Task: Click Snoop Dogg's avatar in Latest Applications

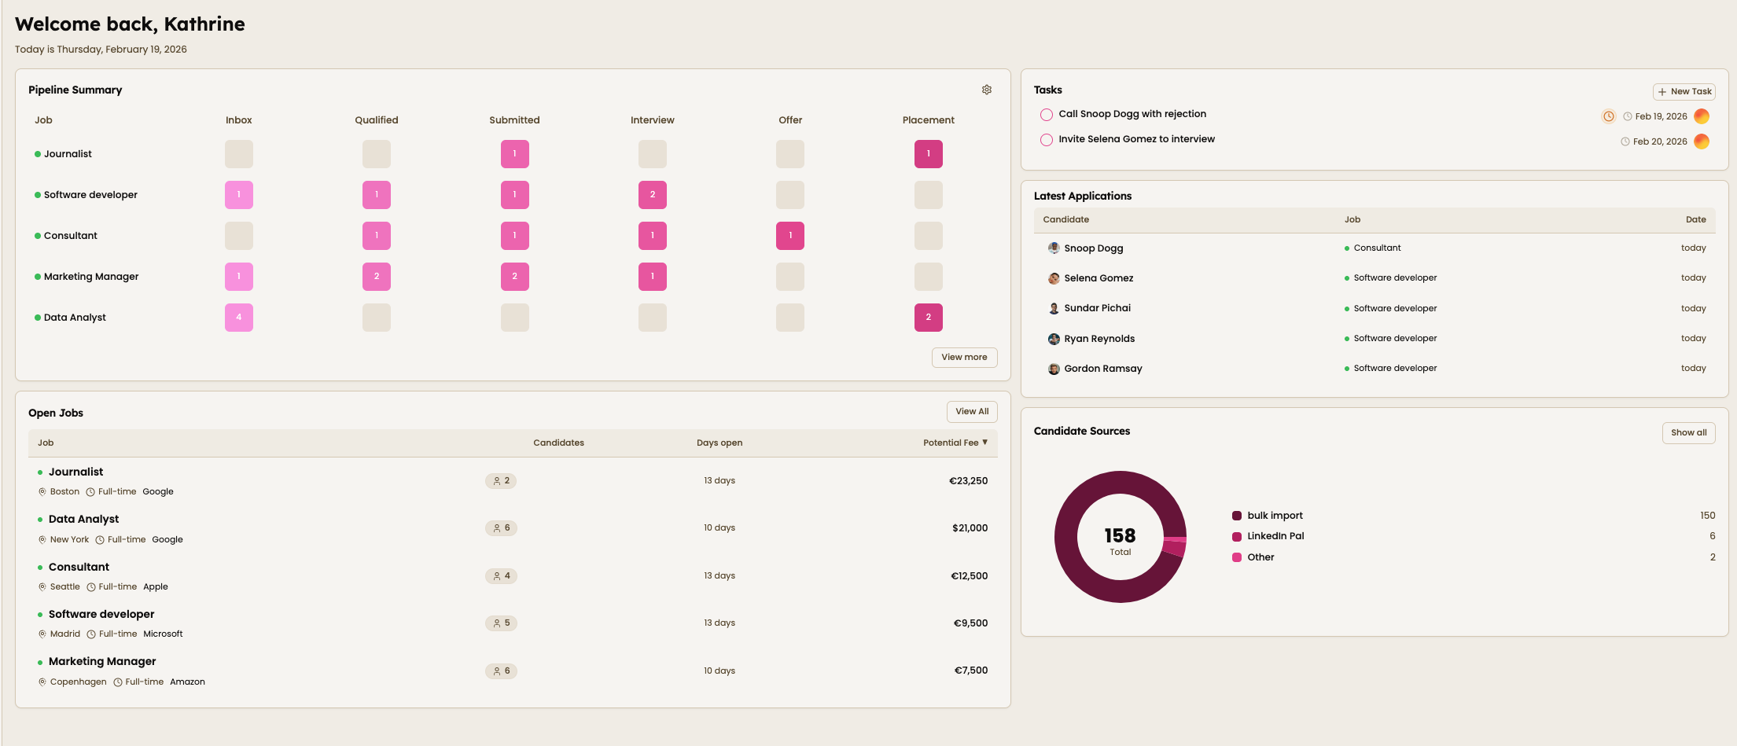Action: click(1054, 248)
